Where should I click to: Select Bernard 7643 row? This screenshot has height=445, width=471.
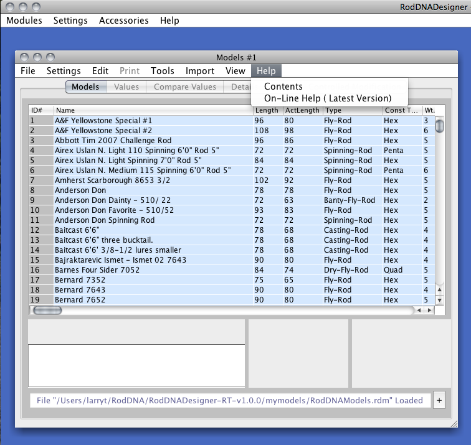click(232, 290)
